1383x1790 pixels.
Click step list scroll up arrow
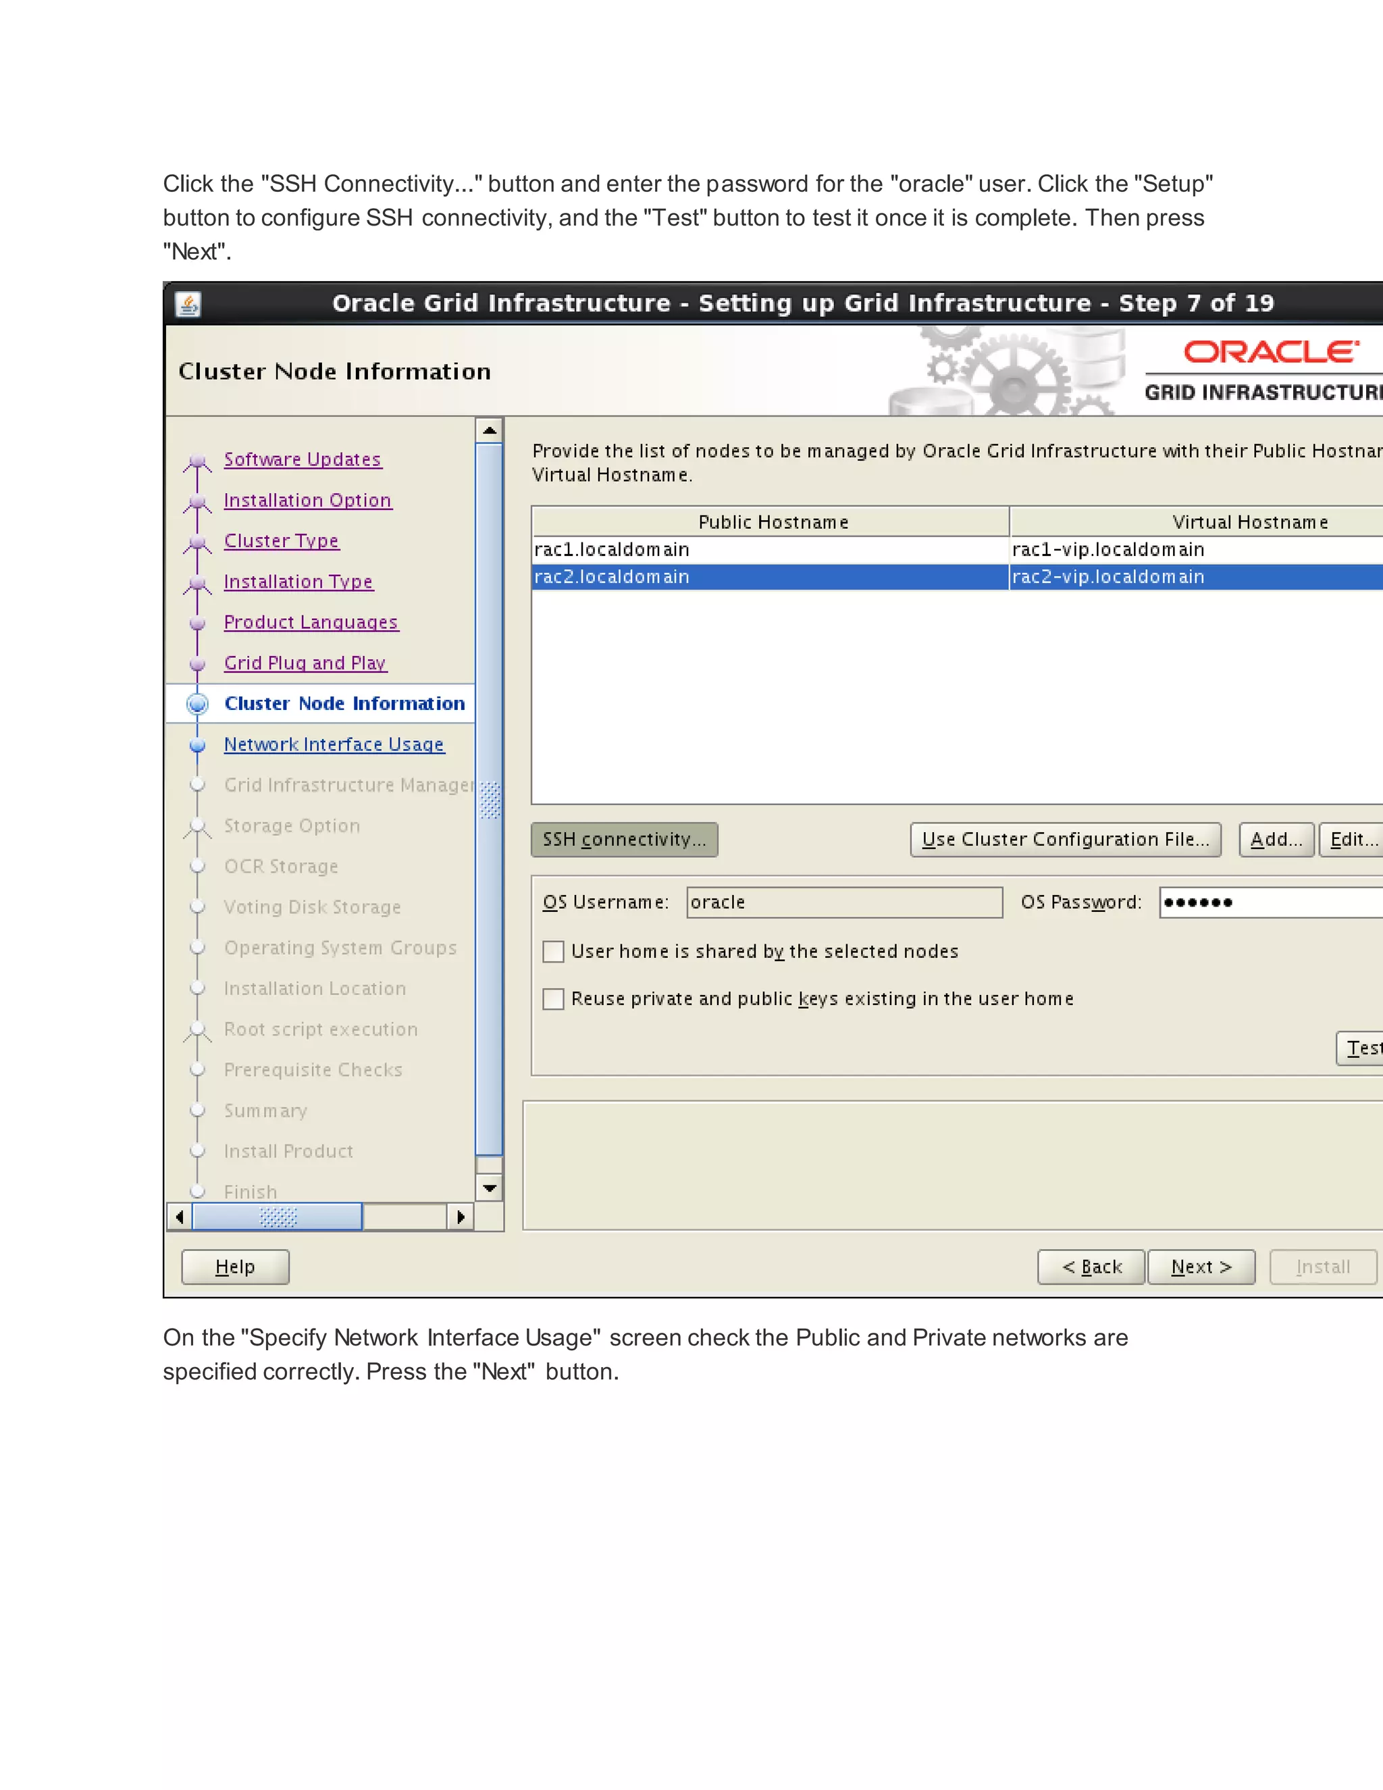pyautogui.click(x=489, y=430)
